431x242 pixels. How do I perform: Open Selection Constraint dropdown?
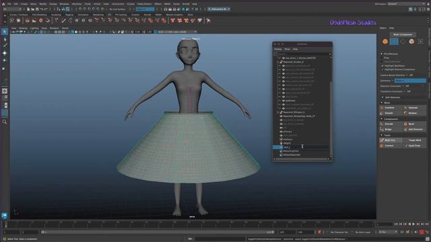(407, 86)
